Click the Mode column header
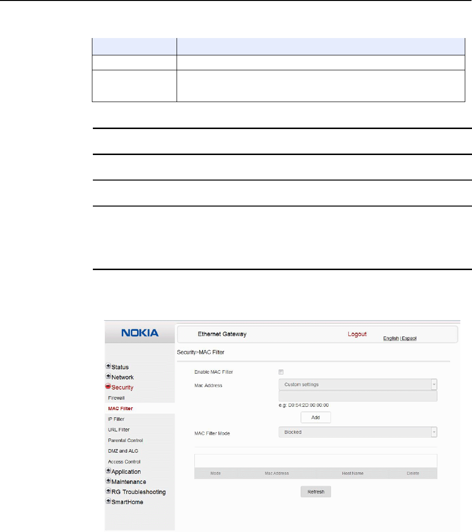 click(x=216, y=473)
